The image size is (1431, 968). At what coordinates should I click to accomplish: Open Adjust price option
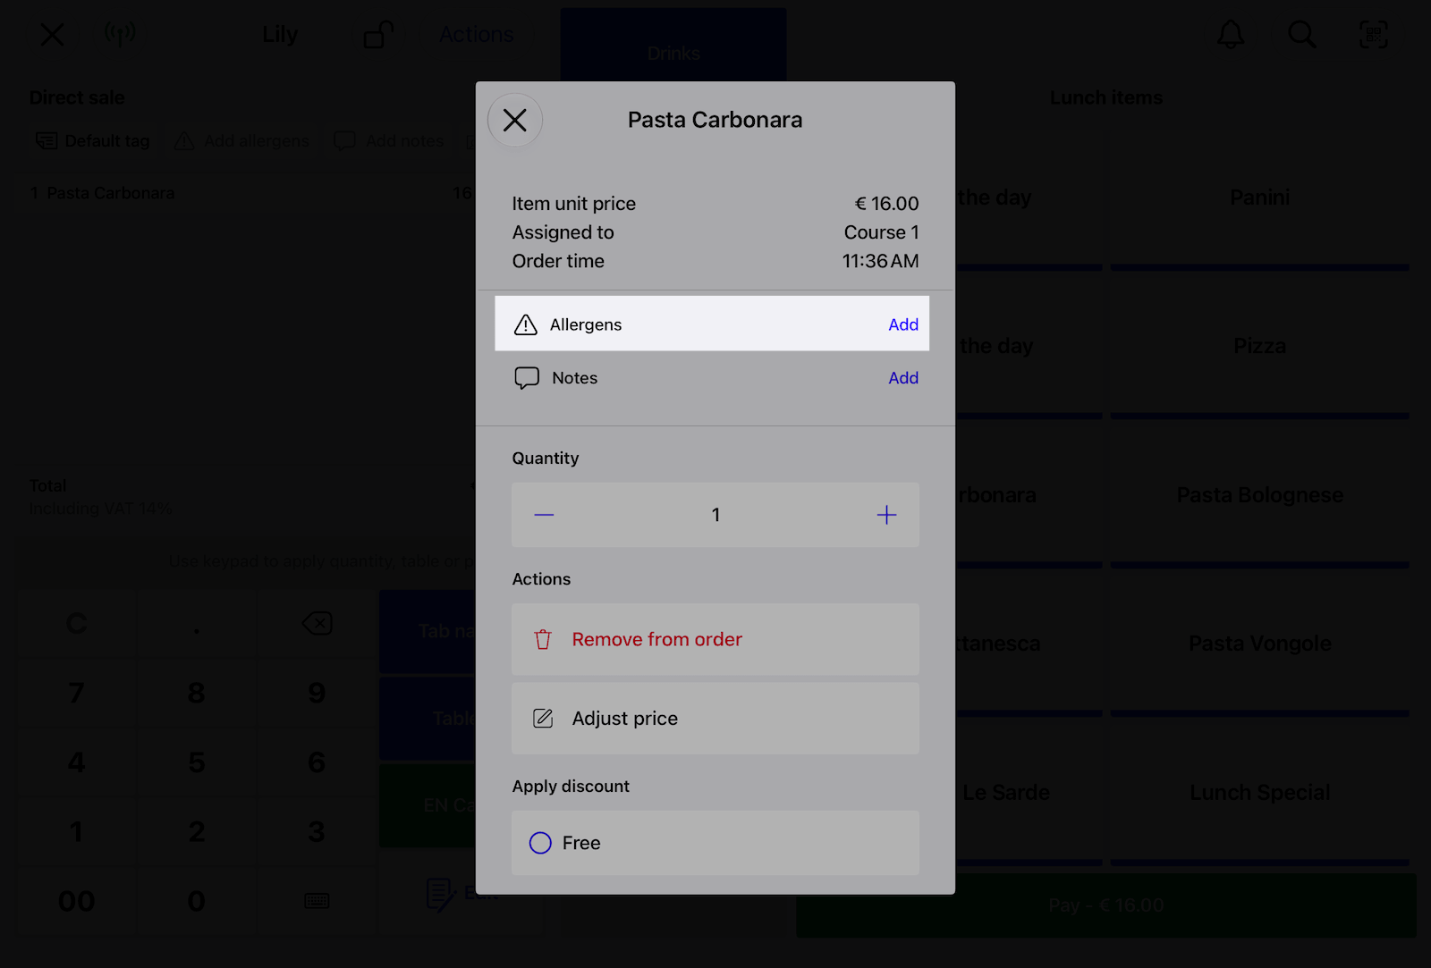click(715, 719)
